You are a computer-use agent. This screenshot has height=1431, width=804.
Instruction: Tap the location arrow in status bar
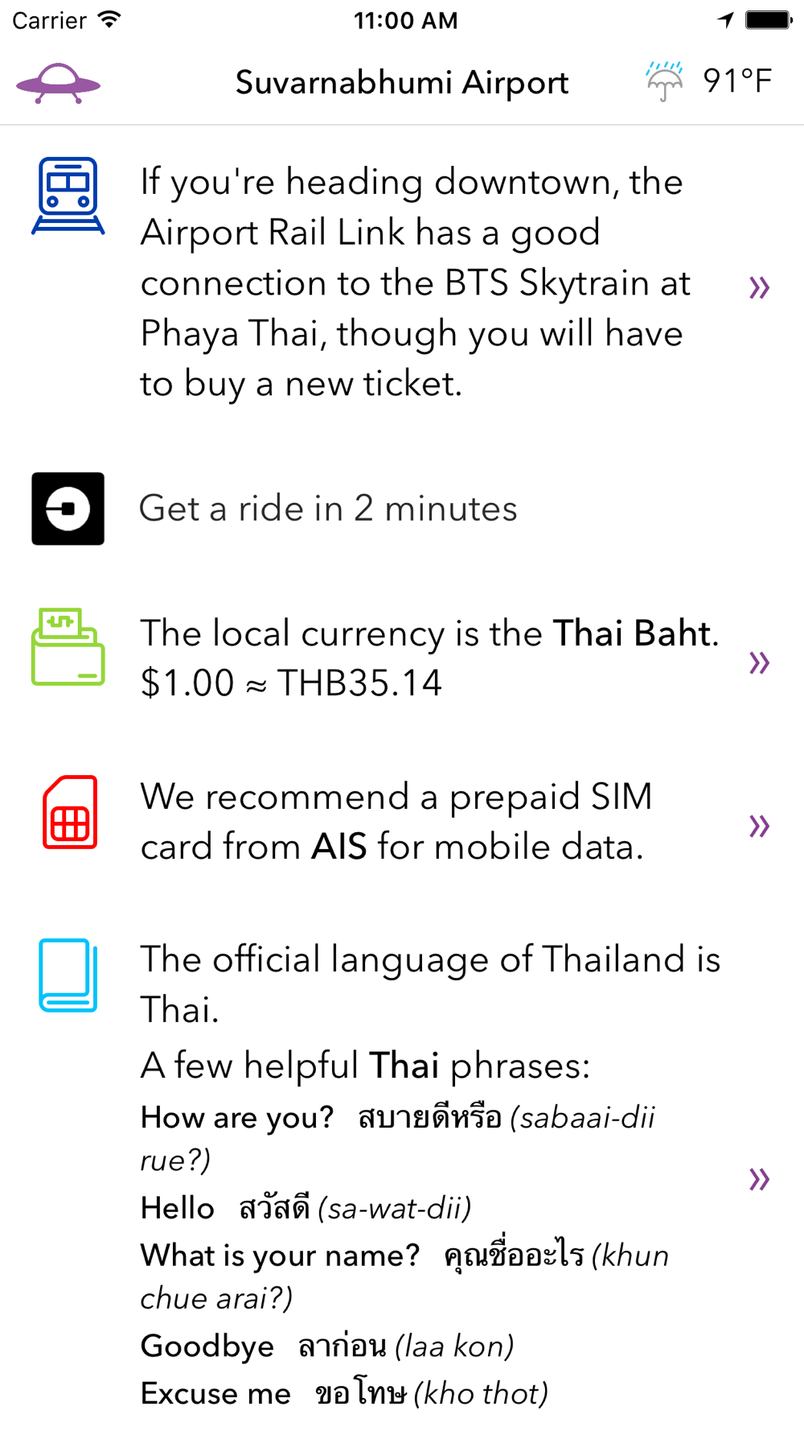pos(726,20)
